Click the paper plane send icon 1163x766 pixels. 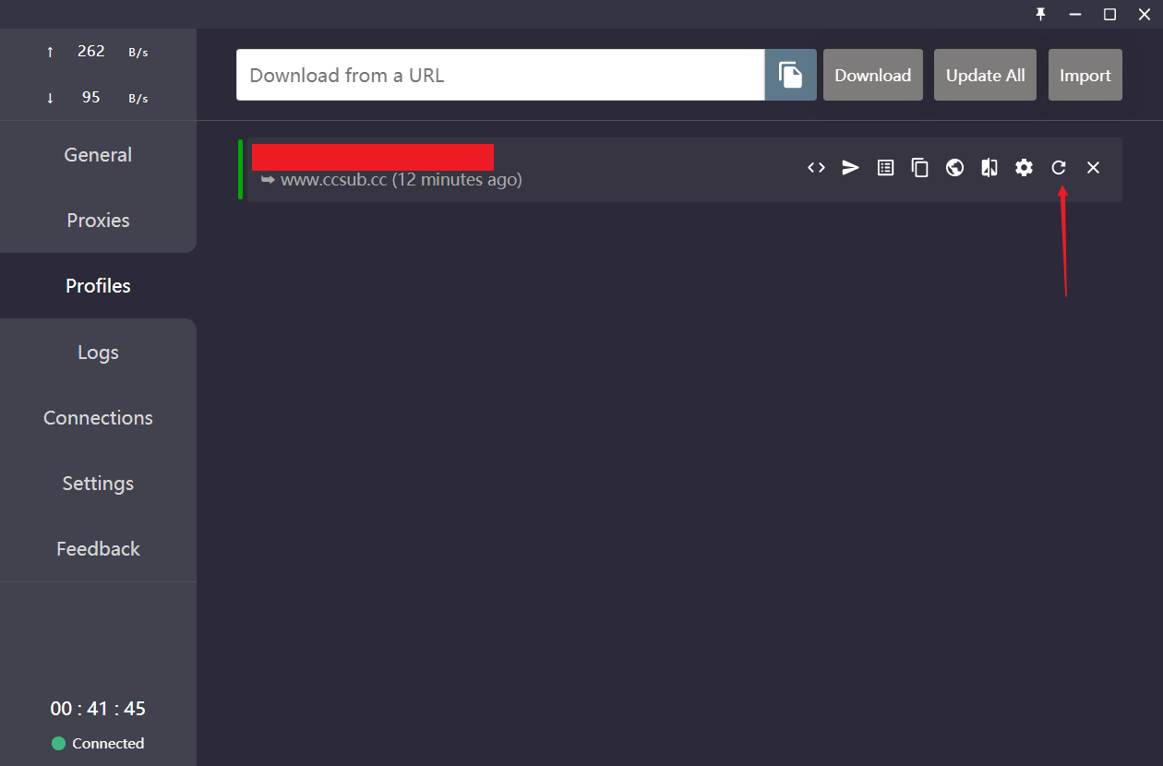(851, 168)
